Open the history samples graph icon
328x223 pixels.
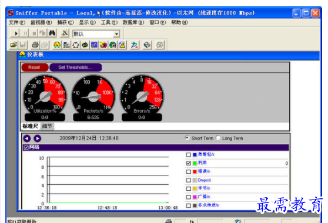point(94,45)
